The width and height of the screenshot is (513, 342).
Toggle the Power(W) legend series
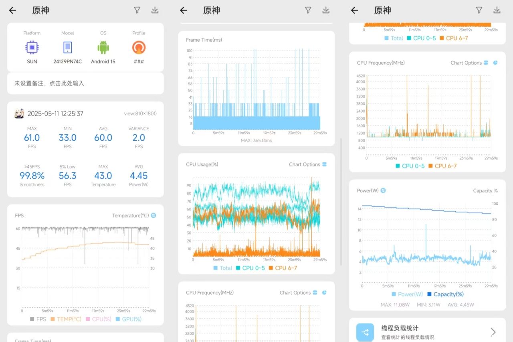click(407, 294)
